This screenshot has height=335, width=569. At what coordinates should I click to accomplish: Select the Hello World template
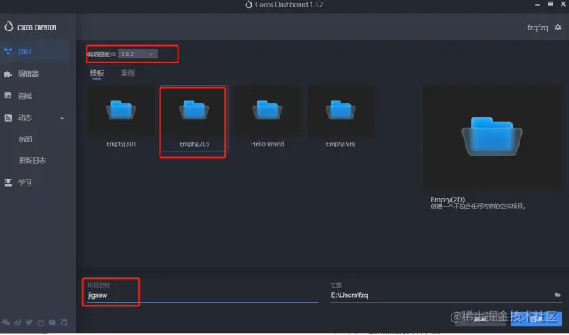pos(267,118)
